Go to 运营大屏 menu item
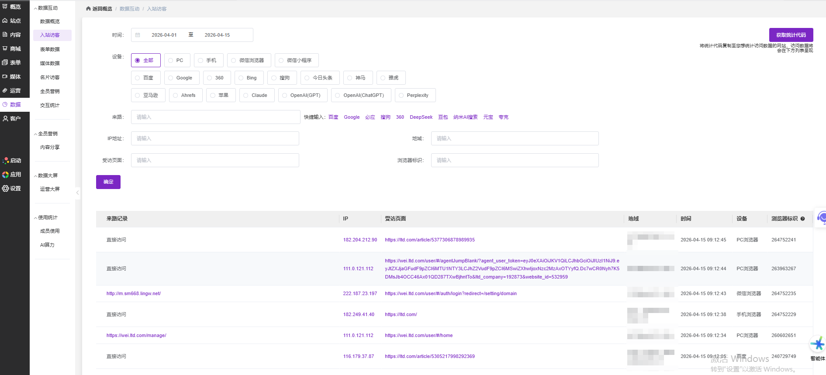Image resolution: width=826 pixels, height=375 pixels. [50, 189]
